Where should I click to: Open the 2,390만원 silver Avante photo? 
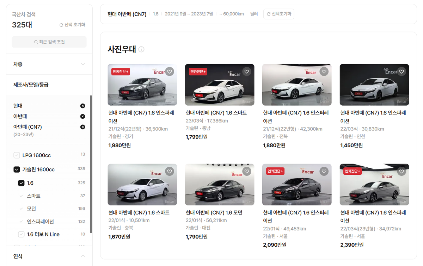(374, 185)
